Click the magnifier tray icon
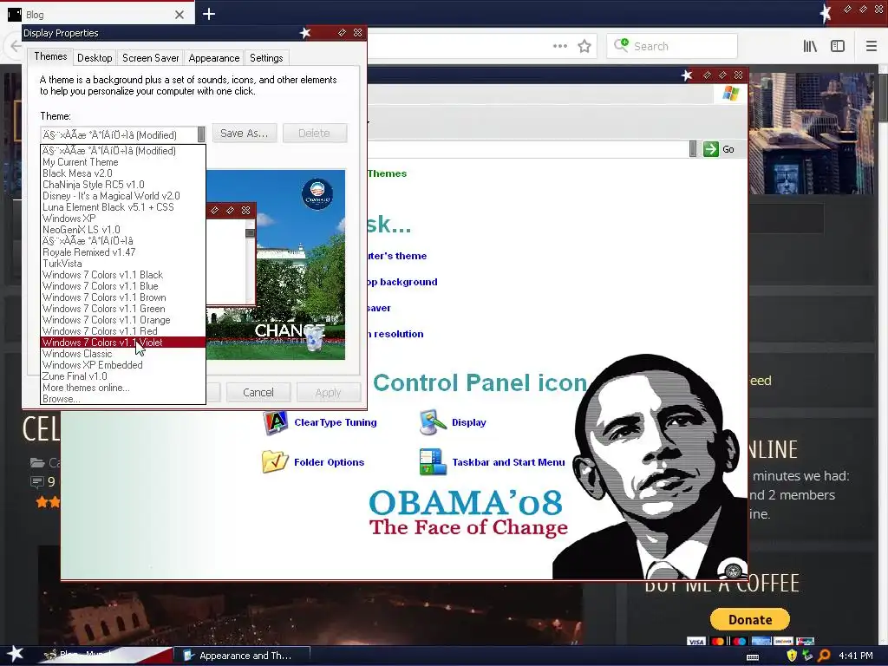The height and width of the screenshot is (666, 888). [824, 656]
